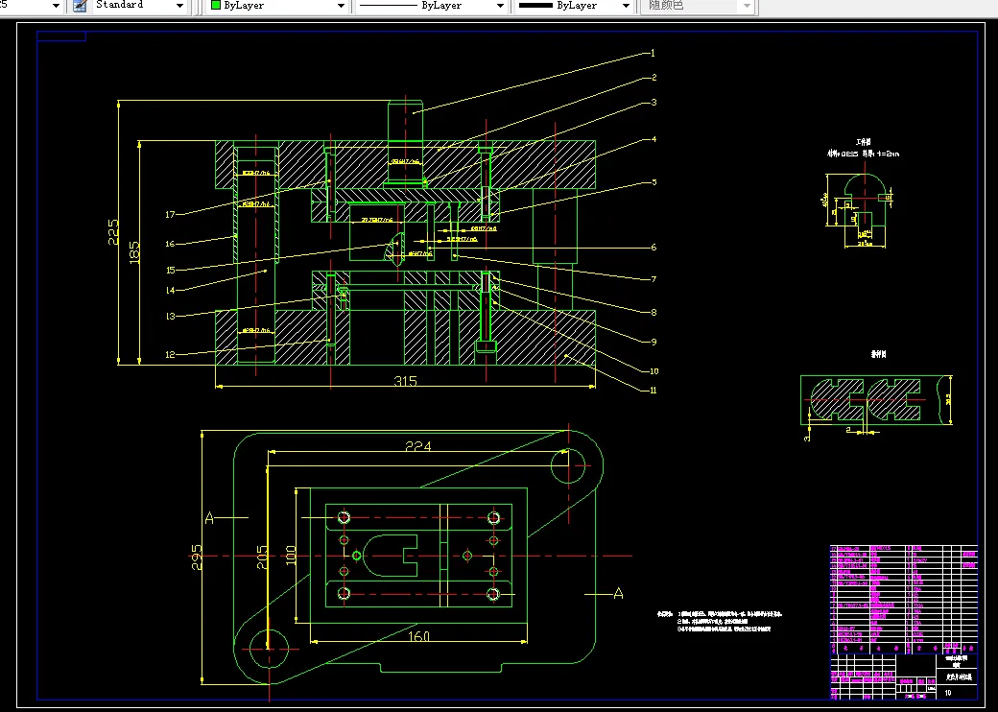Select the 295 dimension in plan view

pos(197,557)
